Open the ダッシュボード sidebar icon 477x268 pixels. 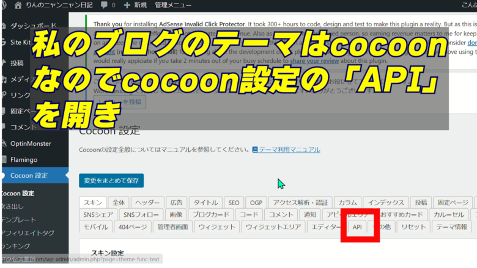(x=4, y=26)
